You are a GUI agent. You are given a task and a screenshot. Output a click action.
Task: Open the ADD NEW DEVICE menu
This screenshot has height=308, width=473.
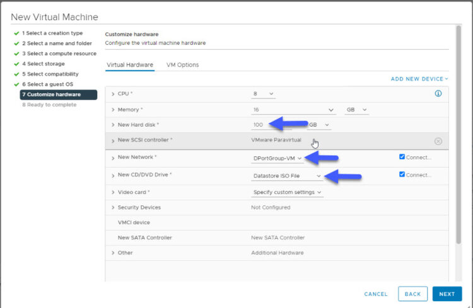click(x=419, y=79)
